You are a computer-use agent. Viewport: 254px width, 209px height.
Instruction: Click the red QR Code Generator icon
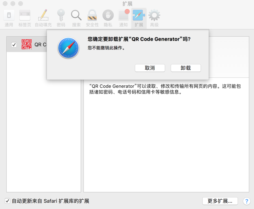coord(27,44)
